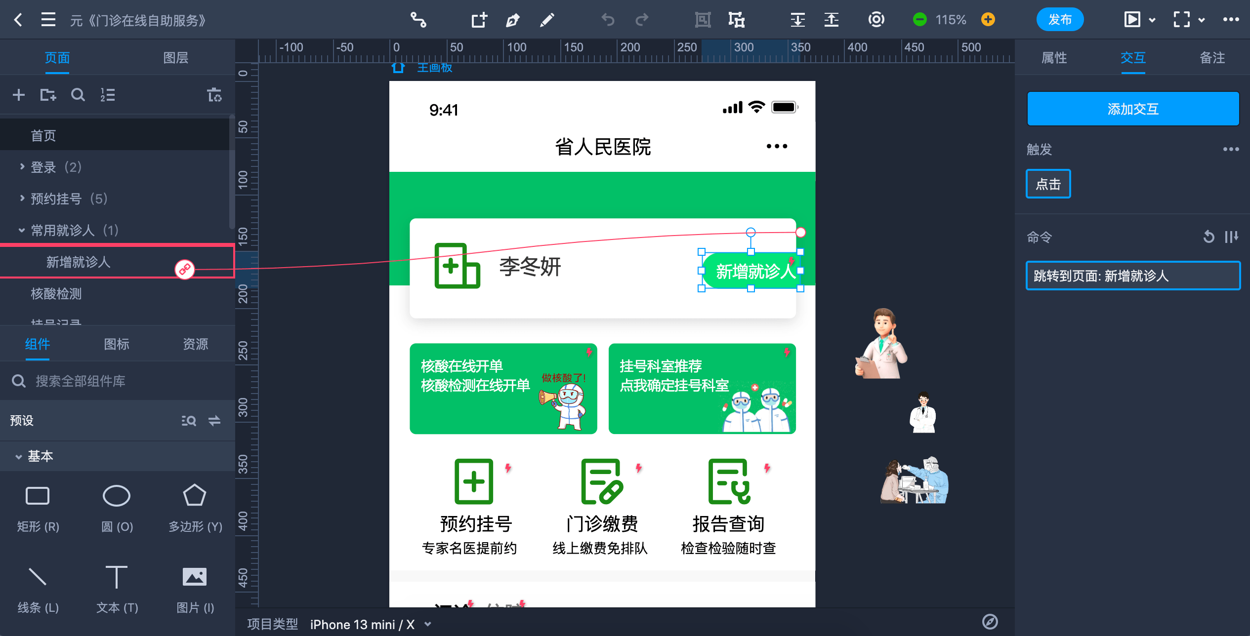Switch to the 组件 tab

click(38, 344)
